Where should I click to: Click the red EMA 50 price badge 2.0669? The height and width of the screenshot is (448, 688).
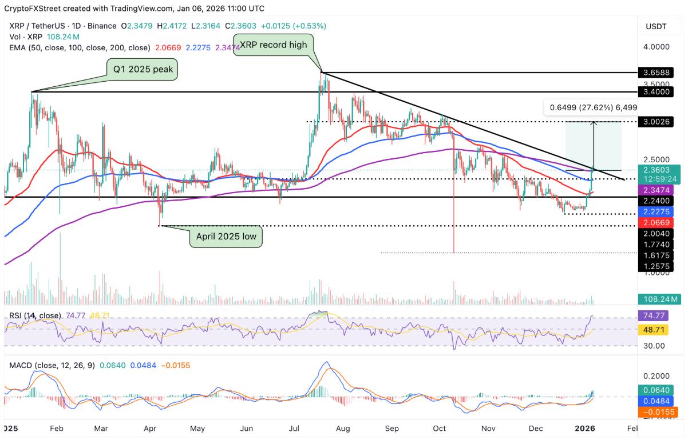click(x=656, y=222)
